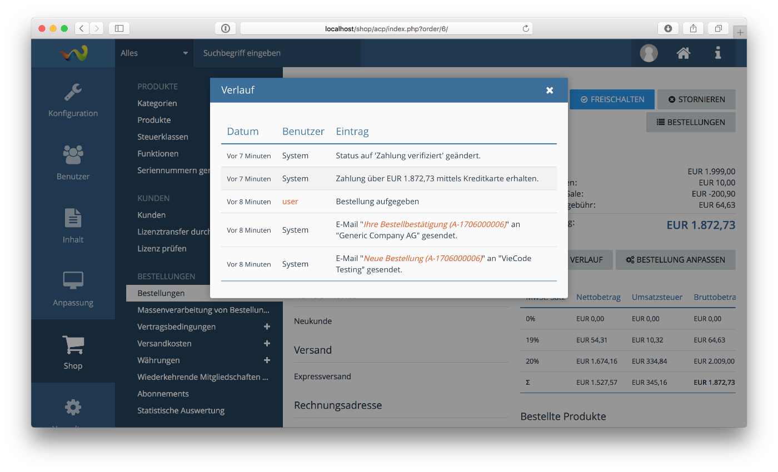Open the Anpassung monitor section

point(73,289)
